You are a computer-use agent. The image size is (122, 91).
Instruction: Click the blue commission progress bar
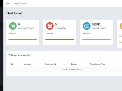point(97,39)
